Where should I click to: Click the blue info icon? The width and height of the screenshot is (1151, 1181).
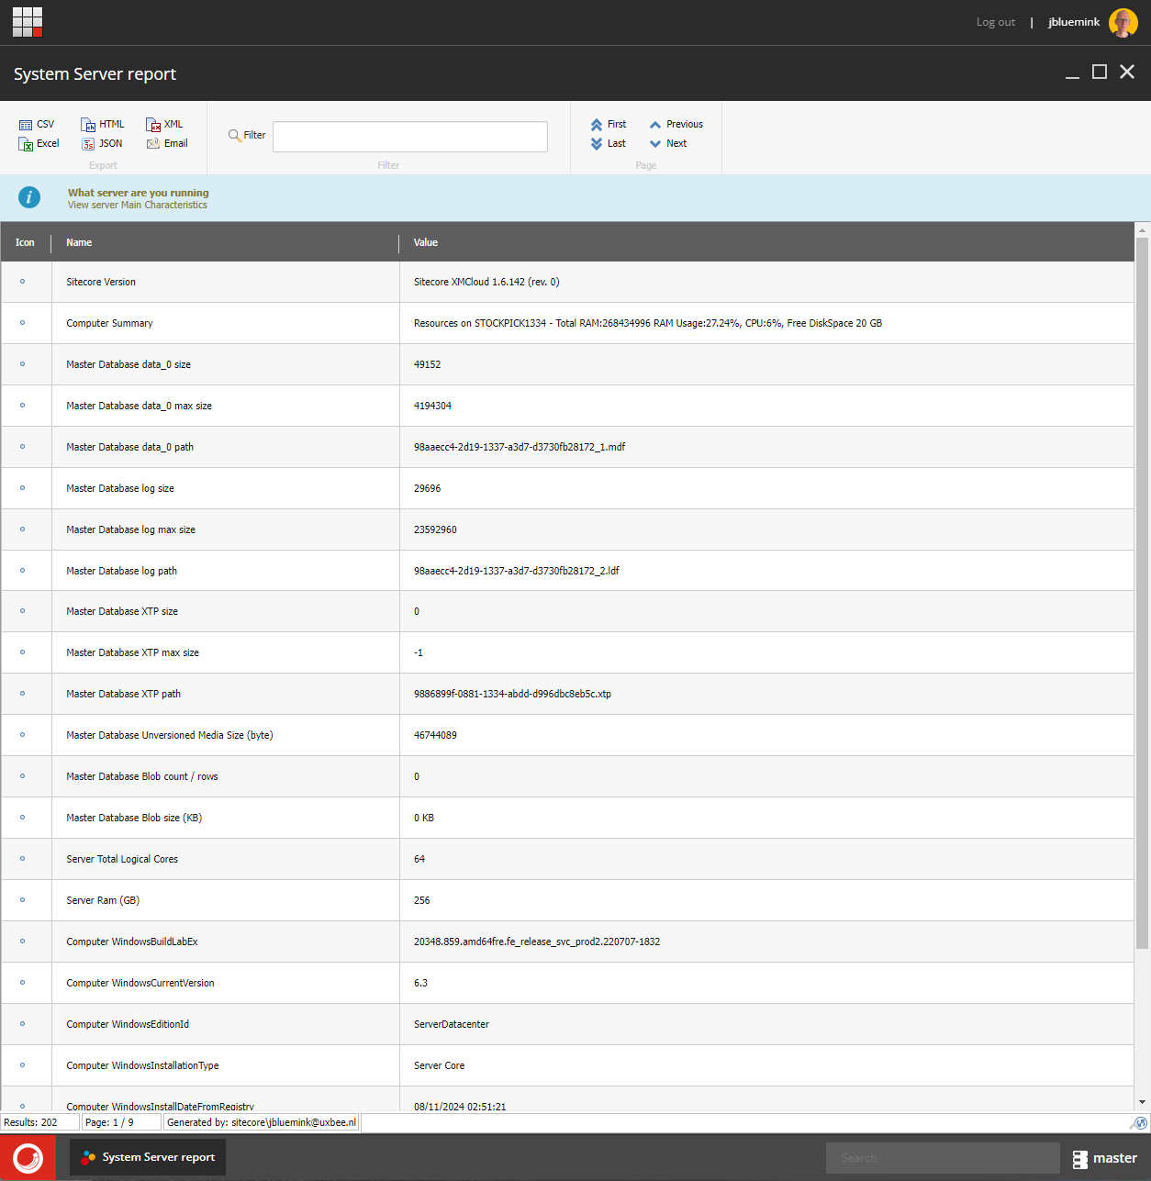pyautogui.click(x=29, y=197)
